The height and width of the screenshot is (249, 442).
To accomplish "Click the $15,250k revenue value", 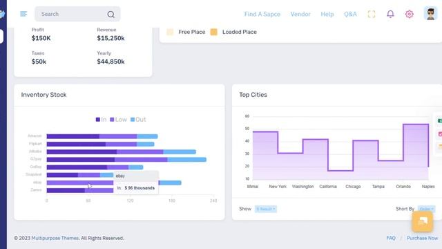I will pyautogui.click(x=110, y=38).
